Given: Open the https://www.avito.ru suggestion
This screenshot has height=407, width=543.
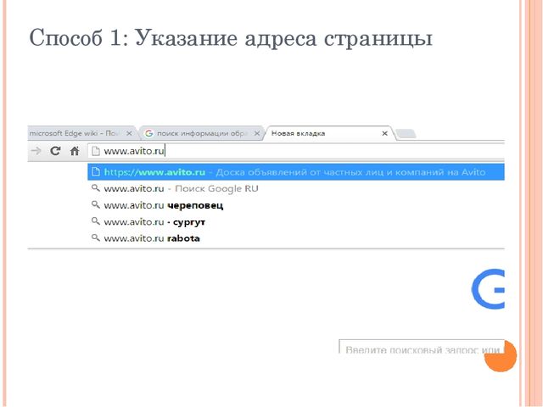Looking at the screenshot, I should 296,172.
